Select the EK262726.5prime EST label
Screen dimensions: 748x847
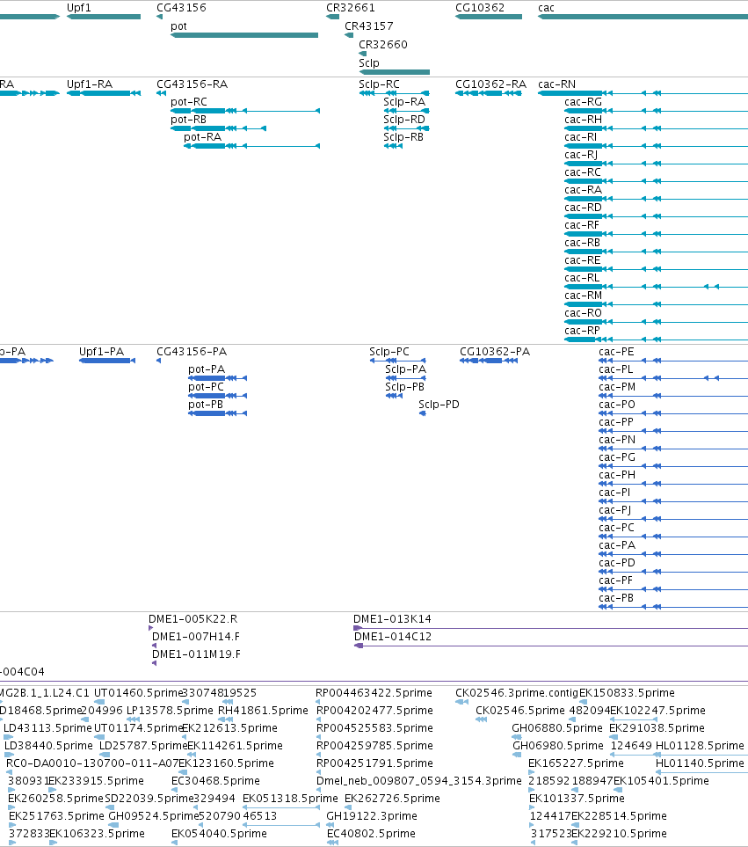(x=392, y=799)
